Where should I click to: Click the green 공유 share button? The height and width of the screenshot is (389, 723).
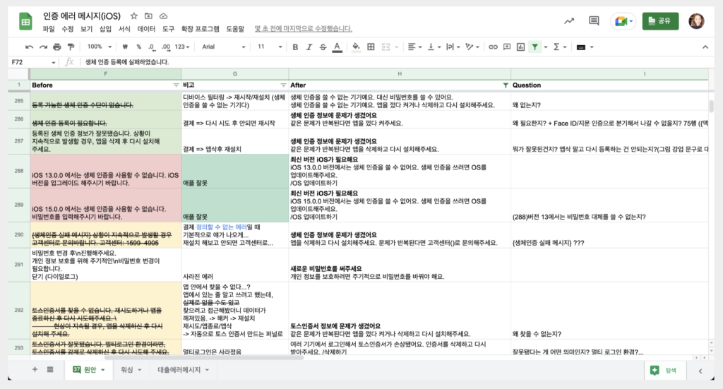(660, 20)
